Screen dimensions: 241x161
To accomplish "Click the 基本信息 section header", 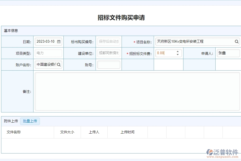I will pyautogui.click(x=11, y=31).
